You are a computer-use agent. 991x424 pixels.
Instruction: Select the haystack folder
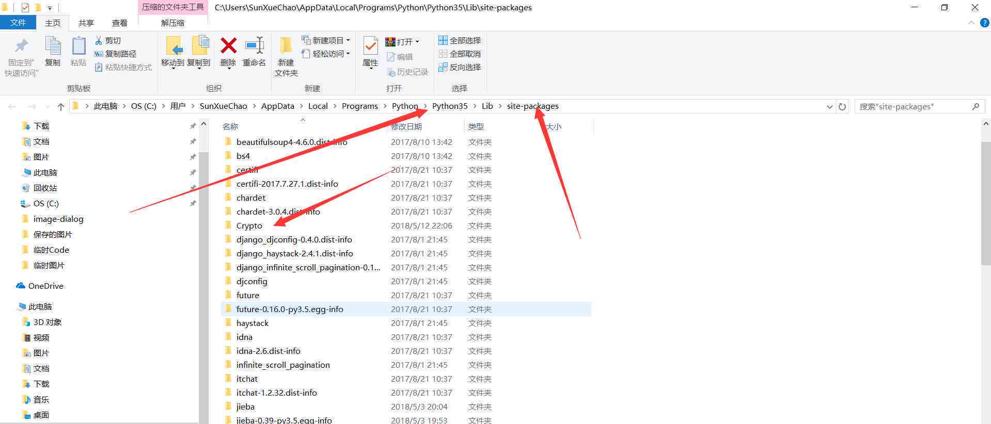tap(253, 323)
